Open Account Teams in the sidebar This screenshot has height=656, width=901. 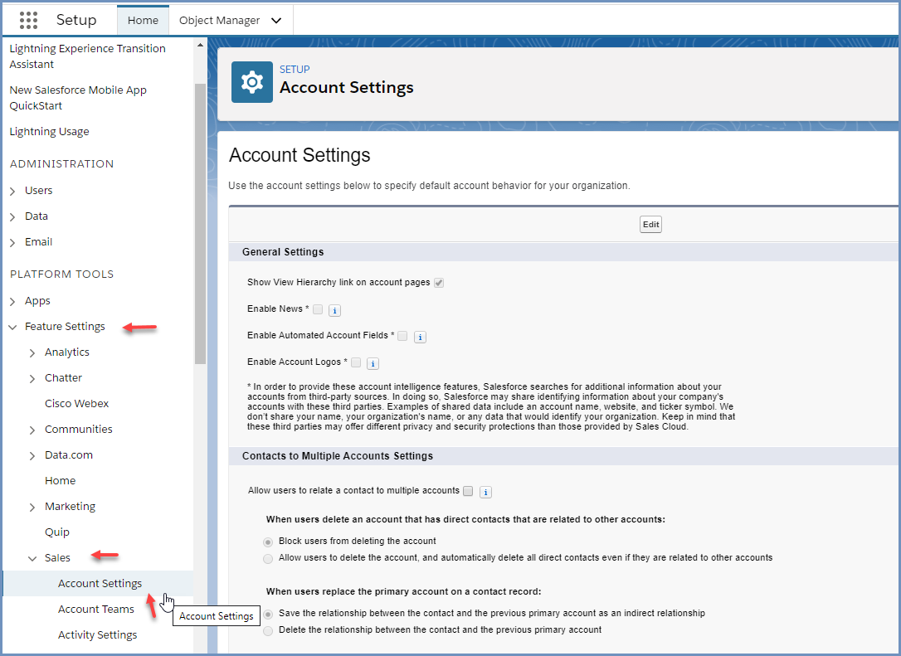click(96, 609)
